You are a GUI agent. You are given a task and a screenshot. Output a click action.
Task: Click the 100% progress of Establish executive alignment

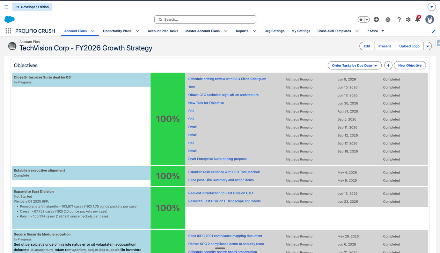pos(168,176)
